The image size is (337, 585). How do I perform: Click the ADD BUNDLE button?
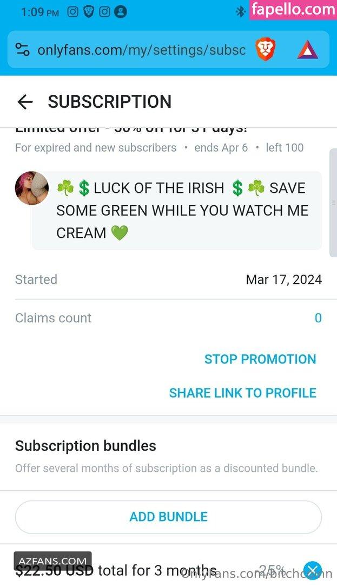point(168,517)
